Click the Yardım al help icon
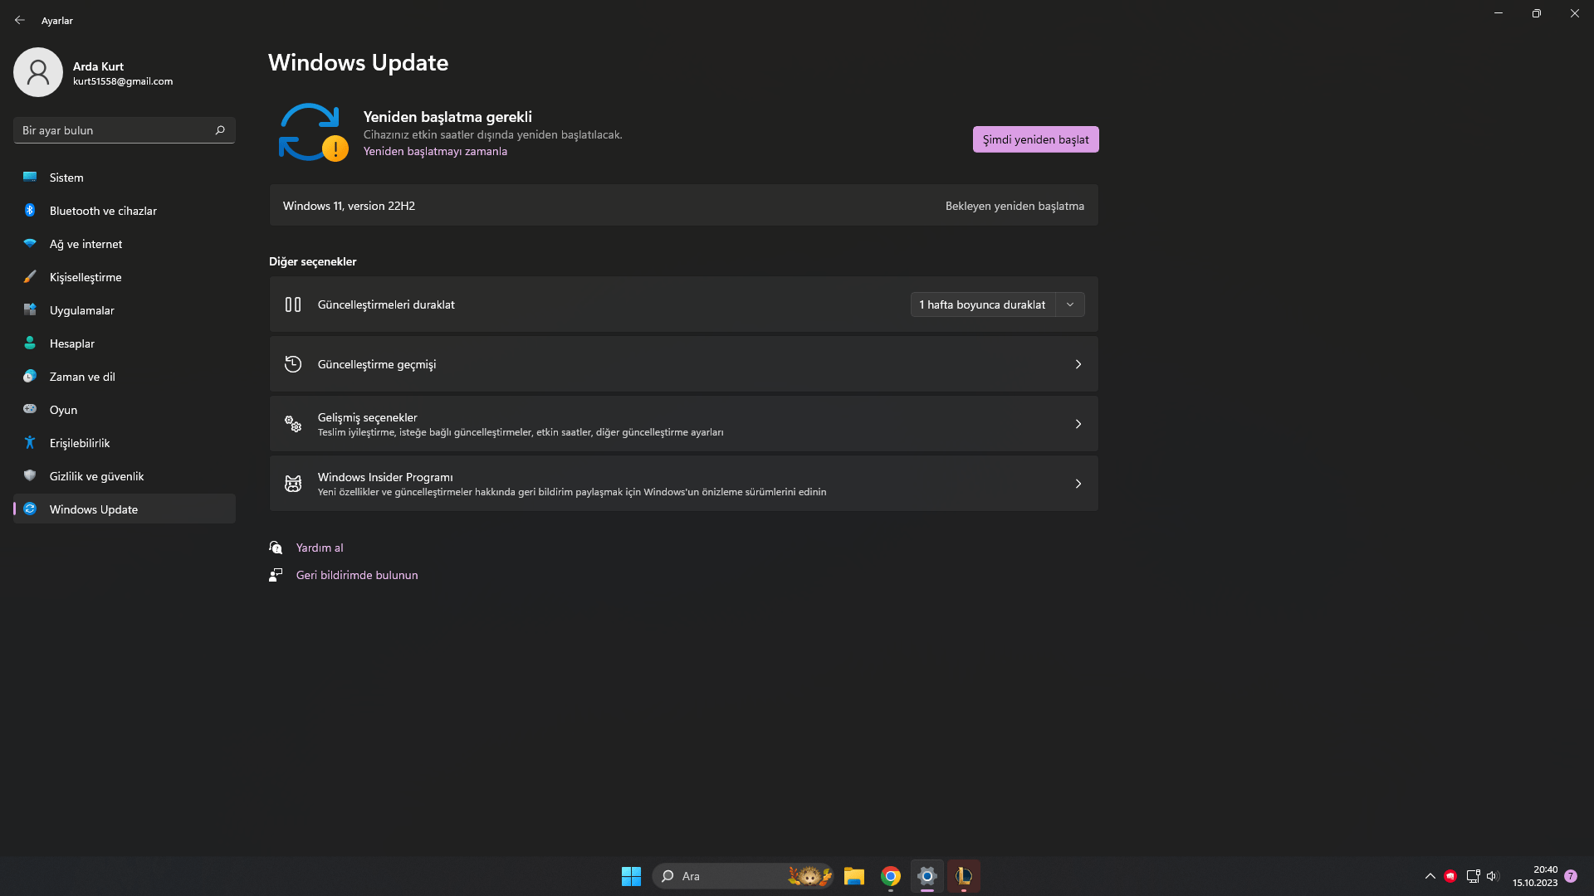1594x896 pixels. (276, 548)
